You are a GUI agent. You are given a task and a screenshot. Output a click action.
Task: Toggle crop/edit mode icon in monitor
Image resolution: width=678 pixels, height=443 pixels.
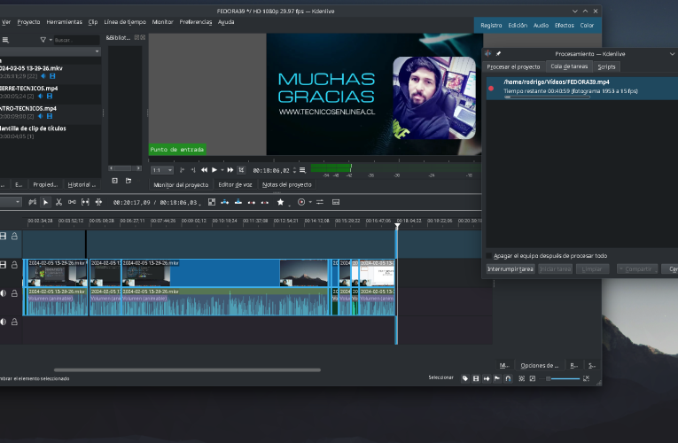coord(241,170)
